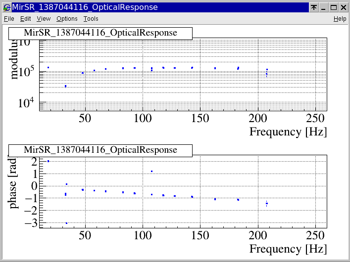The width and height of the screenshot is (350, 262).
Task: Click the phase data point at -3 rad
Action: tap(66, 223)
